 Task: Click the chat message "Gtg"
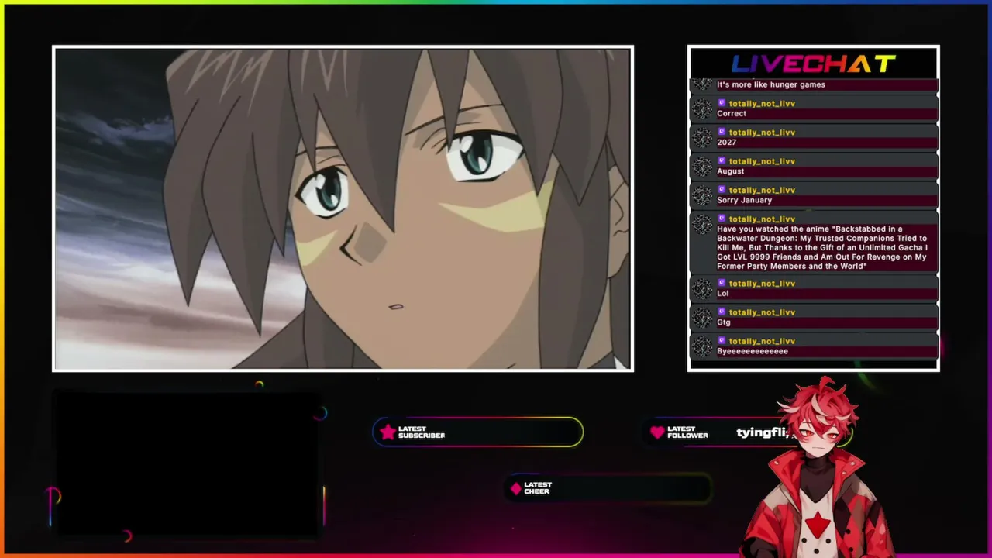pos(724,322)
